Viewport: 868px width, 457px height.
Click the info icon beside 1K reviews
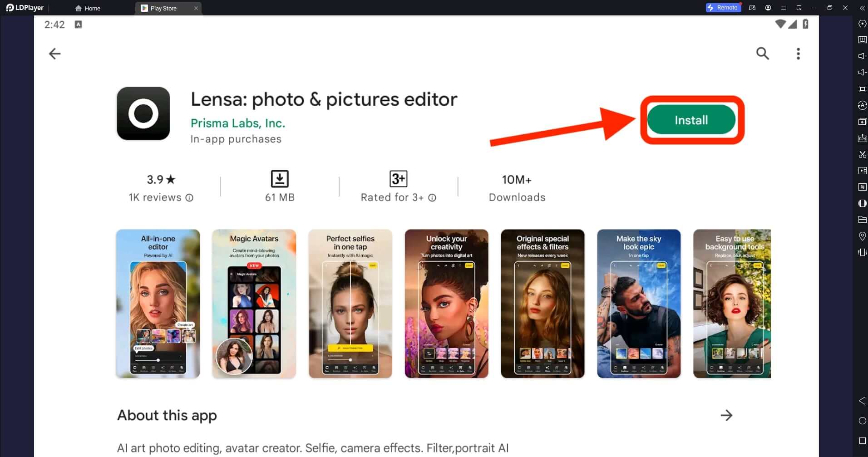(189, 197)
